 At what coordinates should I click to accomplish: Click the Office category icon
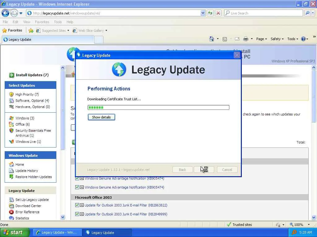(x=11, y=124)
